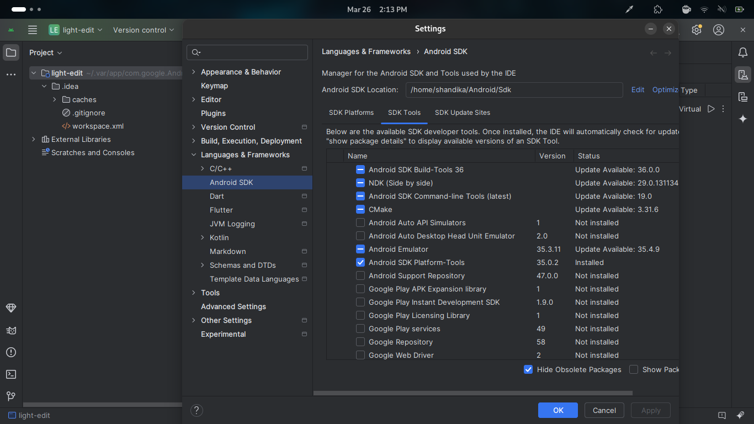Click the Help question mark button
The height and width of the screenshot is (424, 754).
tap(197, 410)
